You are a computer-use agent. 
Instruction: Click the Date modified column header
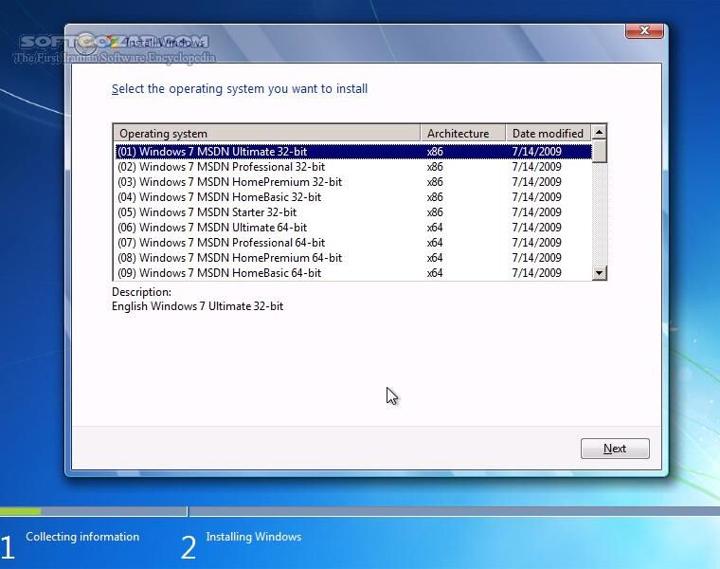tap(549, 134)
